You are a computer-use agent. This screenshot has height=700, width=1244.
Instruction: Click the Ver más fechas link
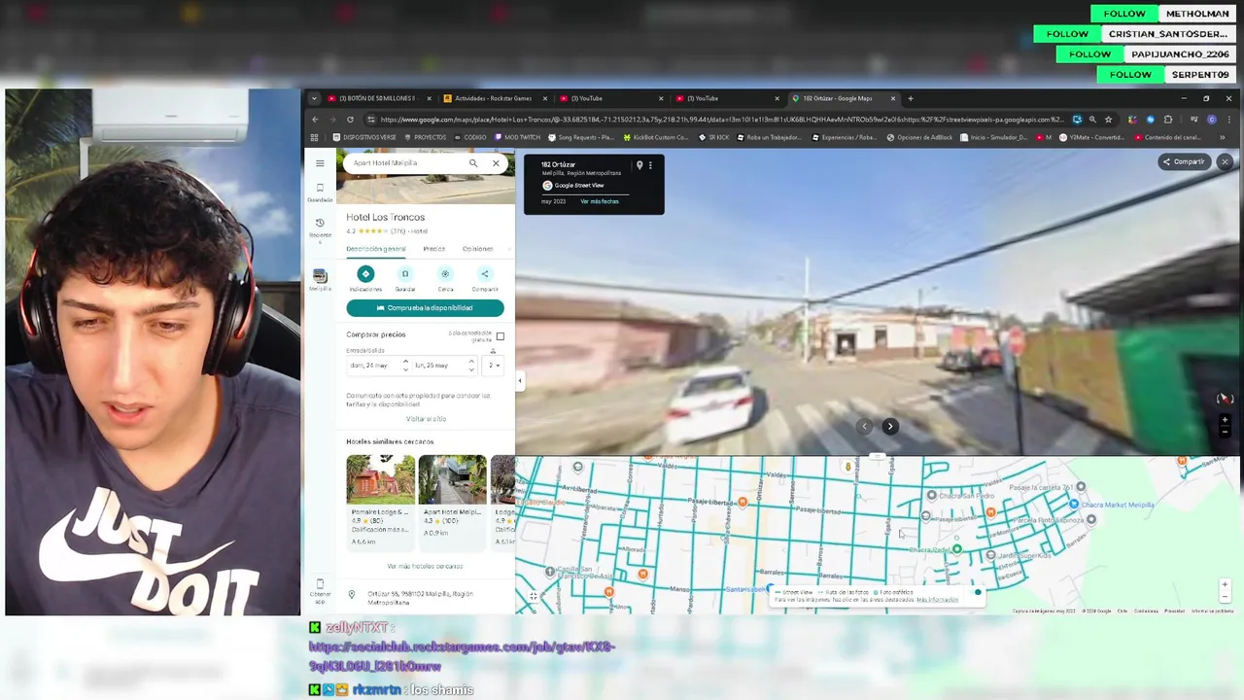click(x=600, y=201)
